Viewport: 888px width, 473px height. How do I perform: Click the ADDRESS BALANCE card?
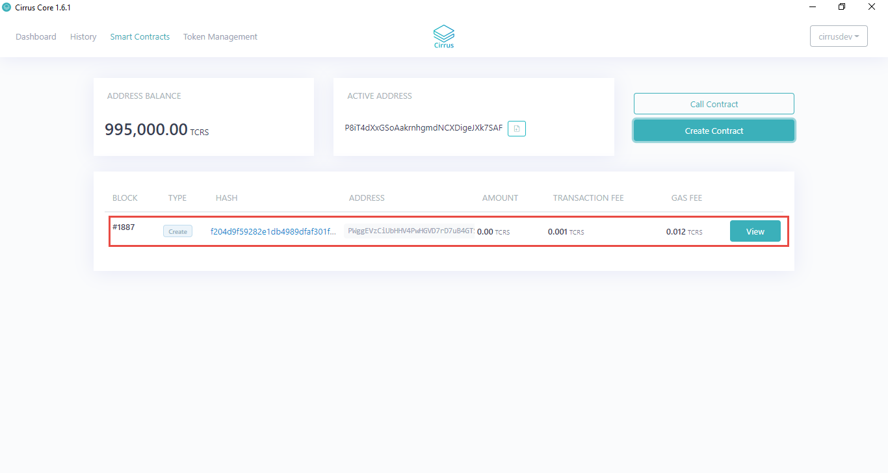pyautogui.click(x=203, y=116)
